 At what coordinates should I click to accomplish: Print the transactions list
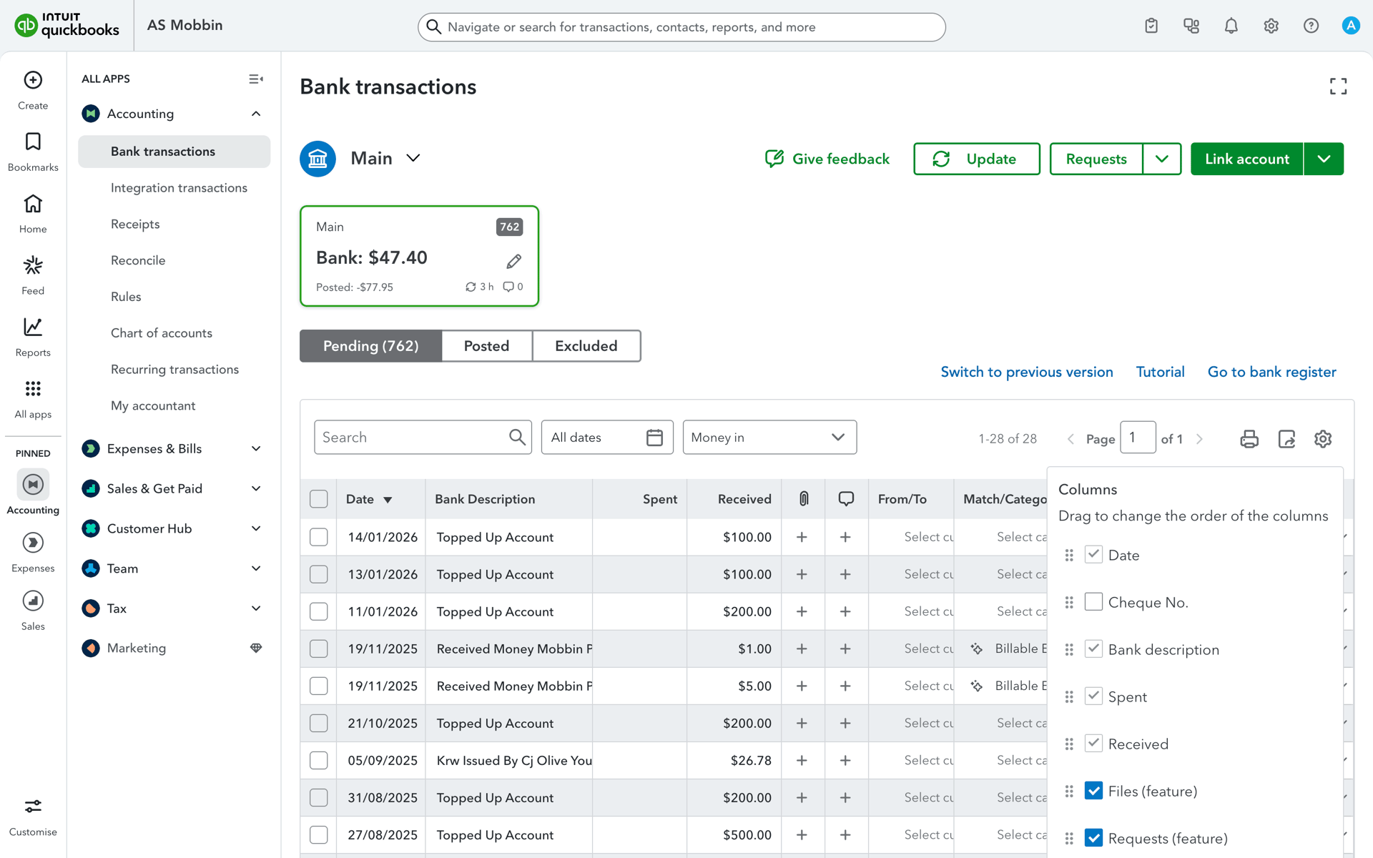(1249, 439)
